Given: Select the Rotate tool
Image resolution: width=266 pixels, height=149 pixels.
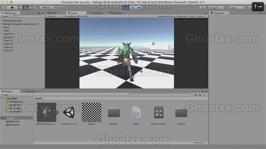Looking at the screenshot, I should [19, 8].
